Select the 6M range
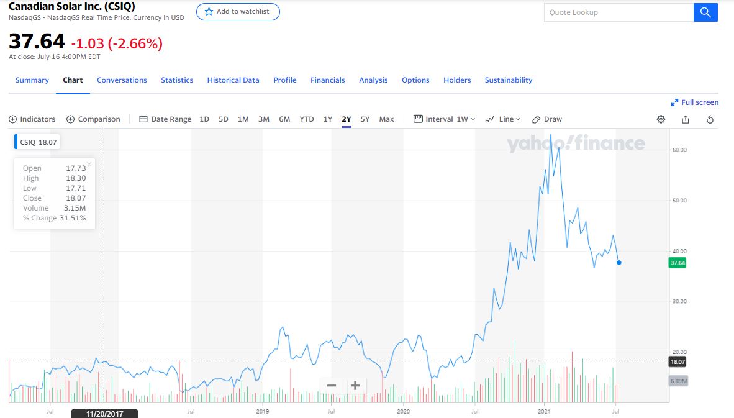The width and height of the screenshot is (734, 418). (x=284, y=119)
